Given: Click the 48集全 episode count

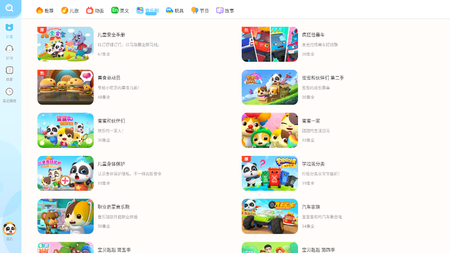Looking at the screenshot, I should pos(104,97).
